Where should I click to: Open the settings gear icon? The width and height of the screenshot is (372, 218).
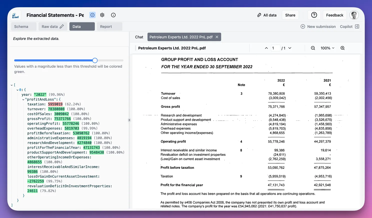point(102,15)
